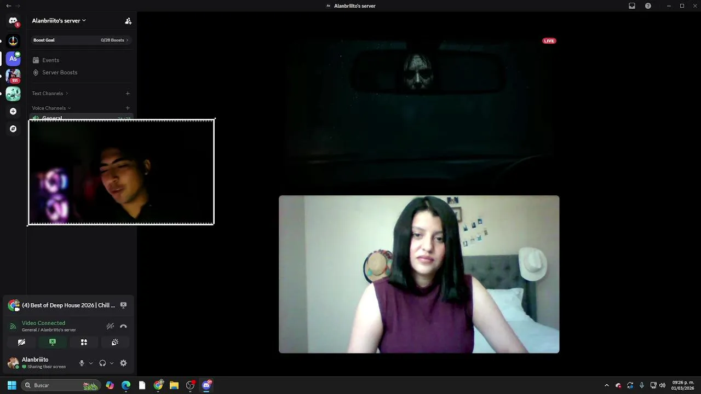Open Discord direct messages home icon
The height and width of the screenshot is (394, 701).
point(13,21)
